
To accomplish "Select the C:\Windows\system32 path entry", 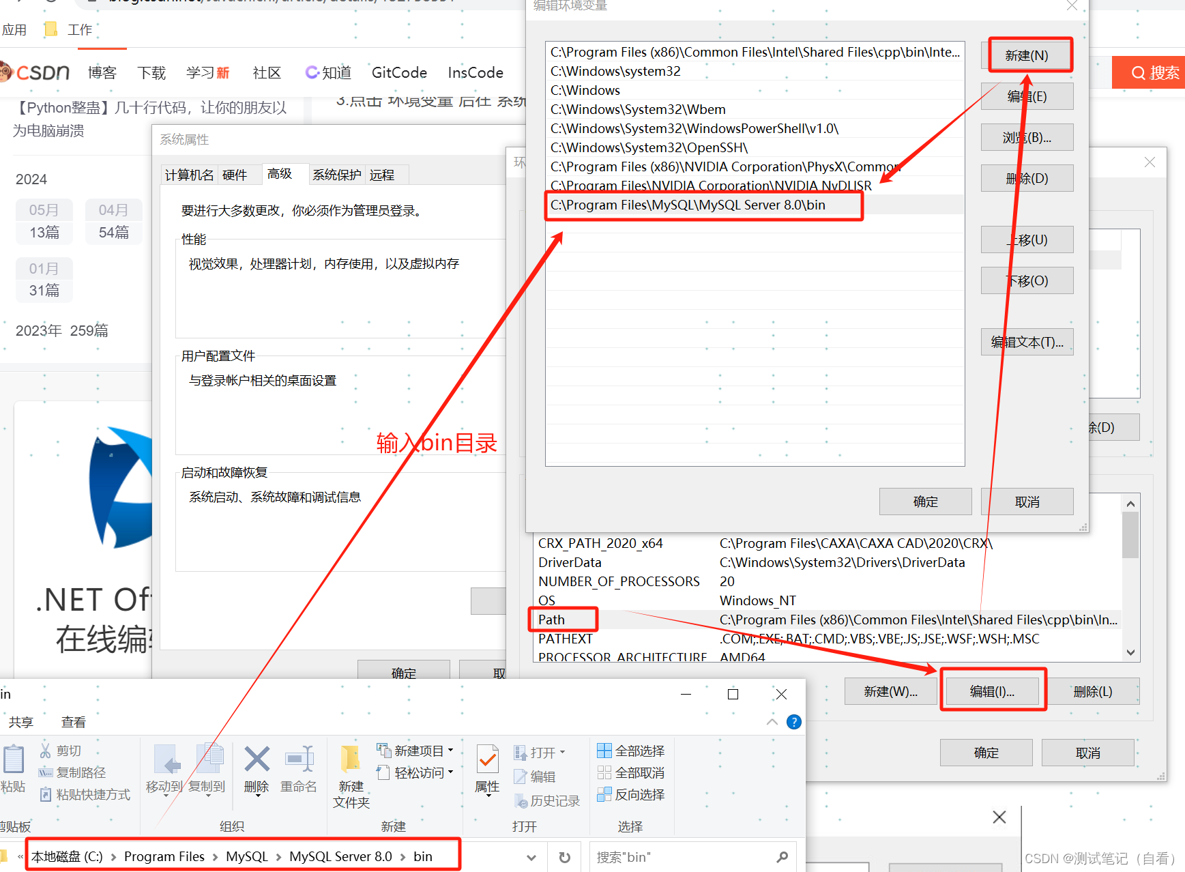I will 755,71.
